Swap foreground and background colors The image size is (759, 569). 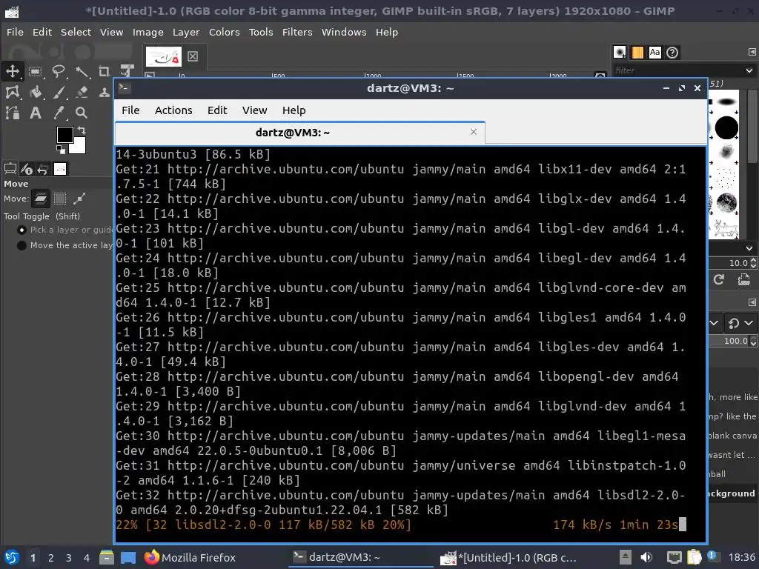click(x=82, y=130)
